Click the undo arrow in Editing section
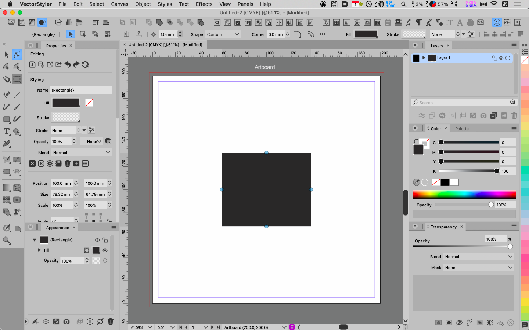The width and height of the screenshot is (529, 330). tap(68, 65)
